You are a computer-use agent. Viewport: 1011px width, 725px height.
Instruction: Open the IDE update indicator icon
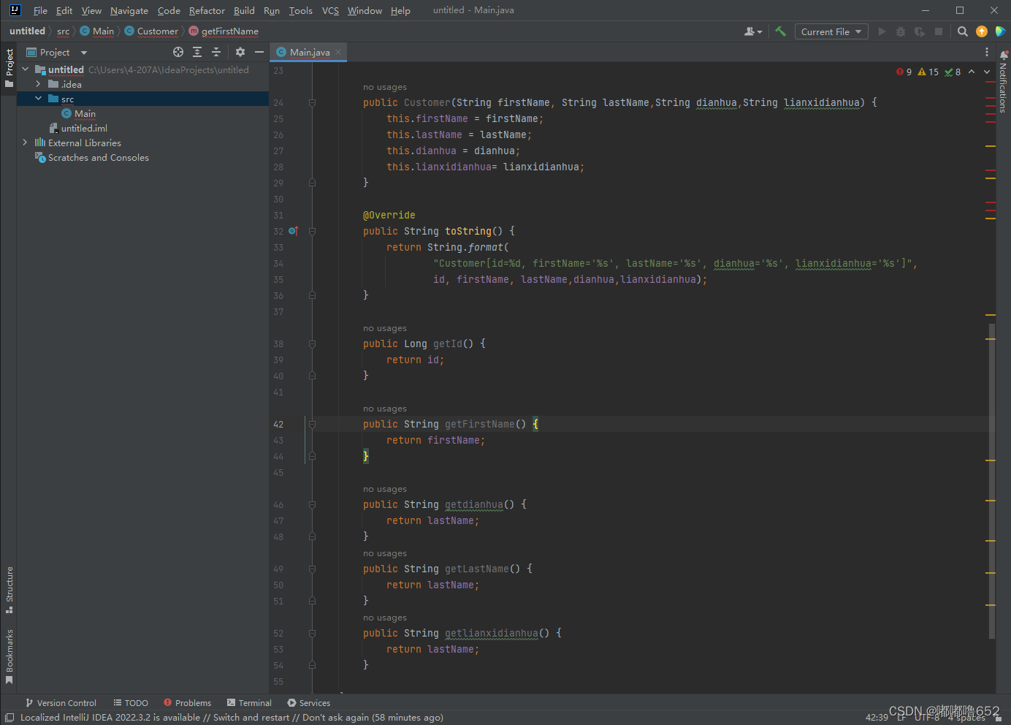(982, 31)
